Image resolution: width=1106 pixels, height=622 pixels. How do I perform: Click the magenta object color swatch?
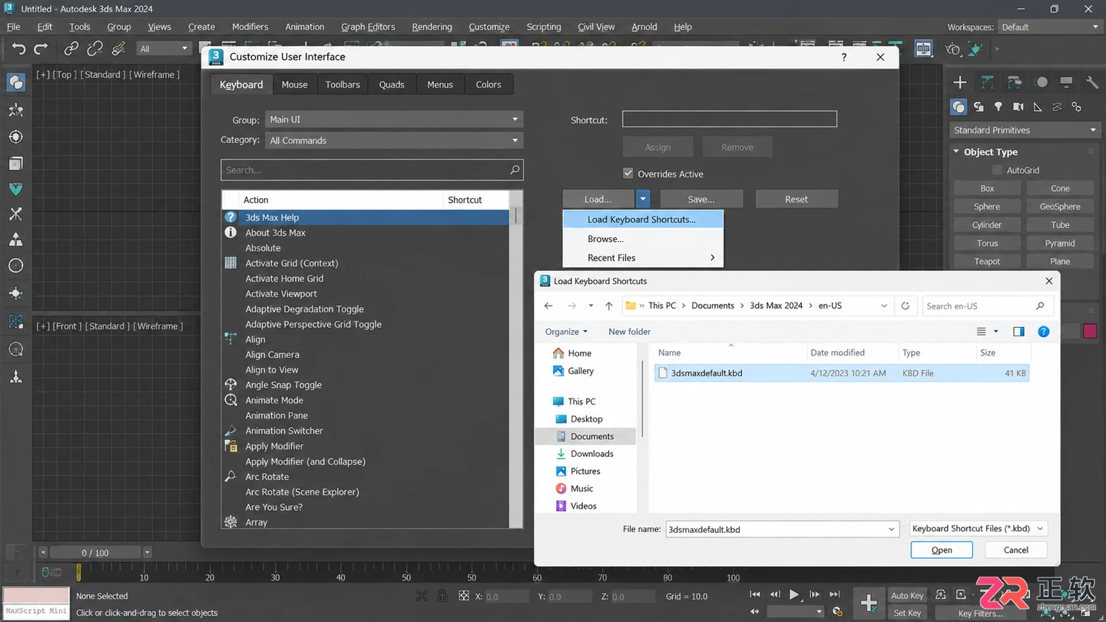1090,331
